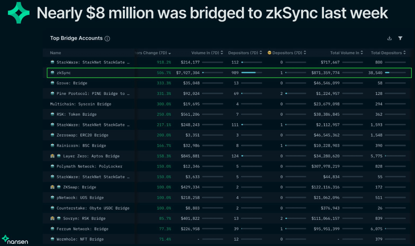Viewport: 415px width, 246px height.
Task: Click the token icon beside Grove: Bridge
Action: point(52,83)
